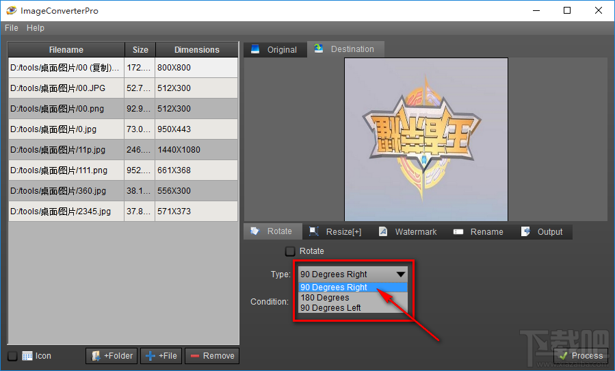Open the Resize[+] settings tab

pos(336,231)
